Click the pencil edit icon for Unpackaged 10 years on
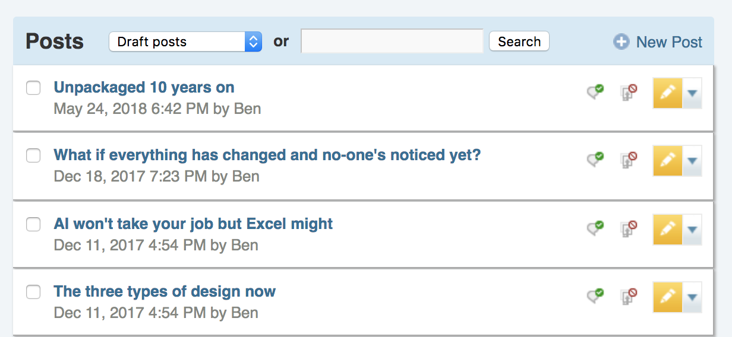The width and height of the screenshot is (732, 337). [x=667, y=93]
